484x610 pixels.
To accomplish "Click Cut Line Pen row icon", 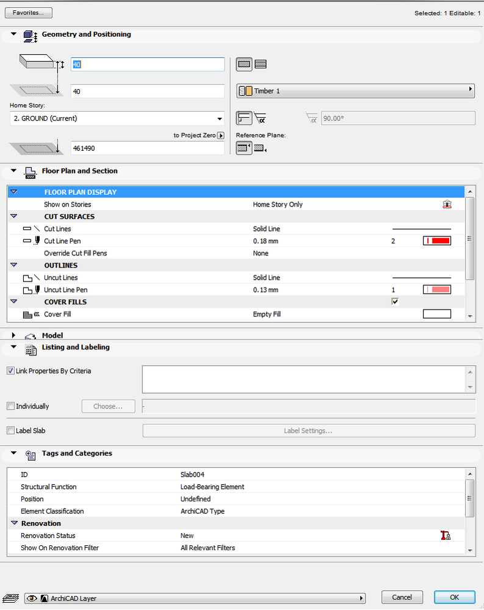I will (31, 241).
